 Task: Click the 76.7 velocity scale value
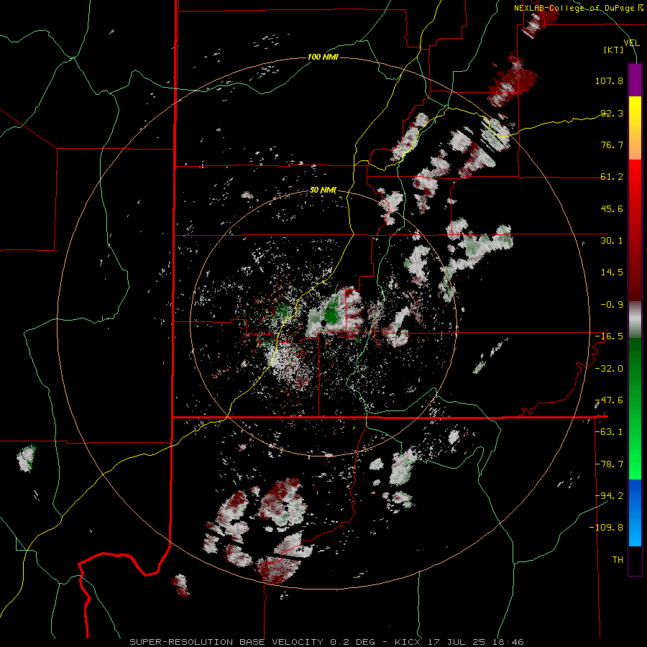612,144
